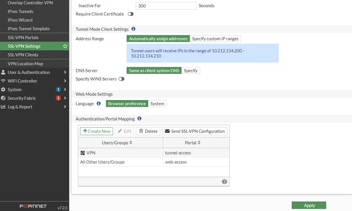Click the Log & Report chart icon
Viewport: 352px width, 211px height.
3,107
